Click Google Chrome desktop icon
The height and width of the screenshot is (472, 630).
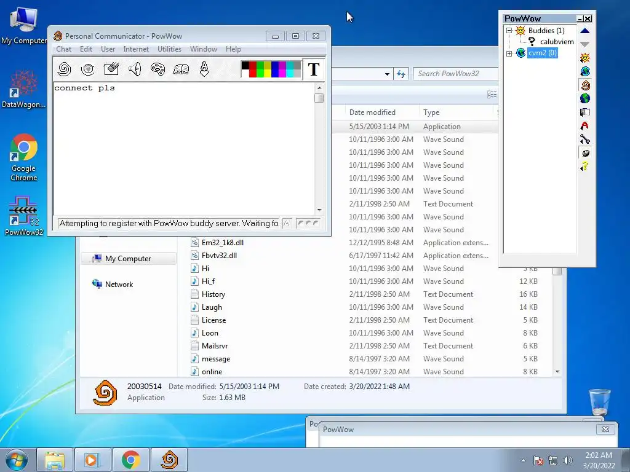click(23, 157)
